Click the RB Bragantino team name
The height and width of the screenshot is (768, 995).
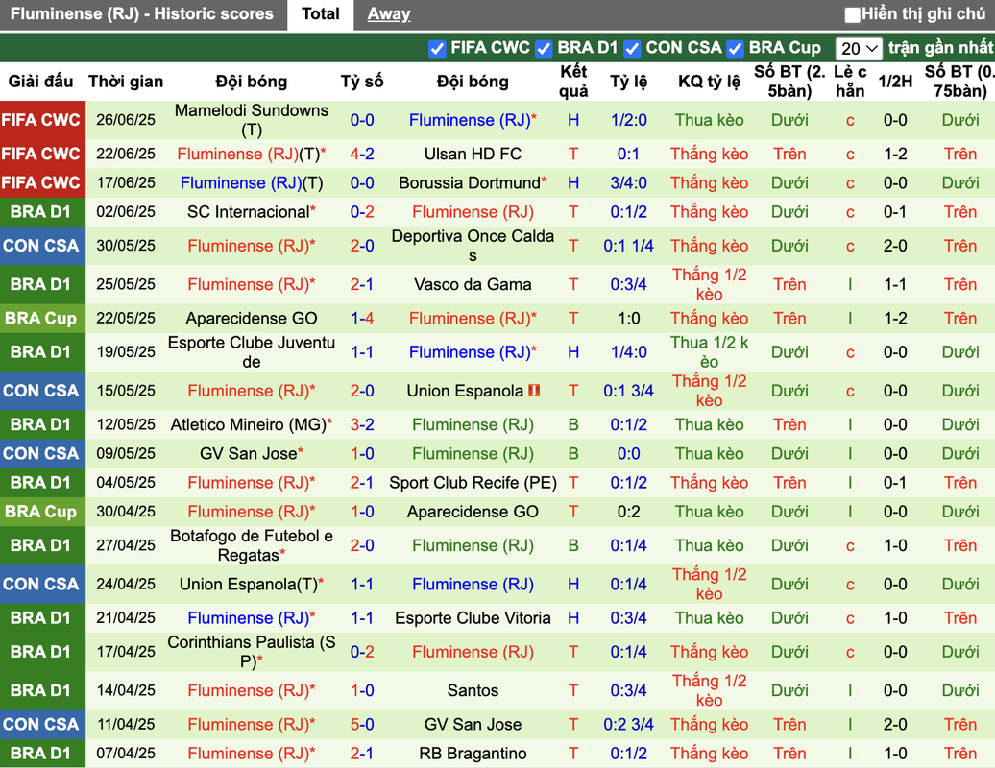(473, 754)
